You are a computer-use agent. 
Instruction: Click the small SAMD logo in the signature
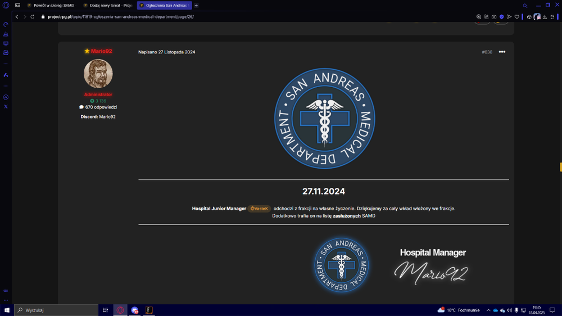(x=341, y=265)
